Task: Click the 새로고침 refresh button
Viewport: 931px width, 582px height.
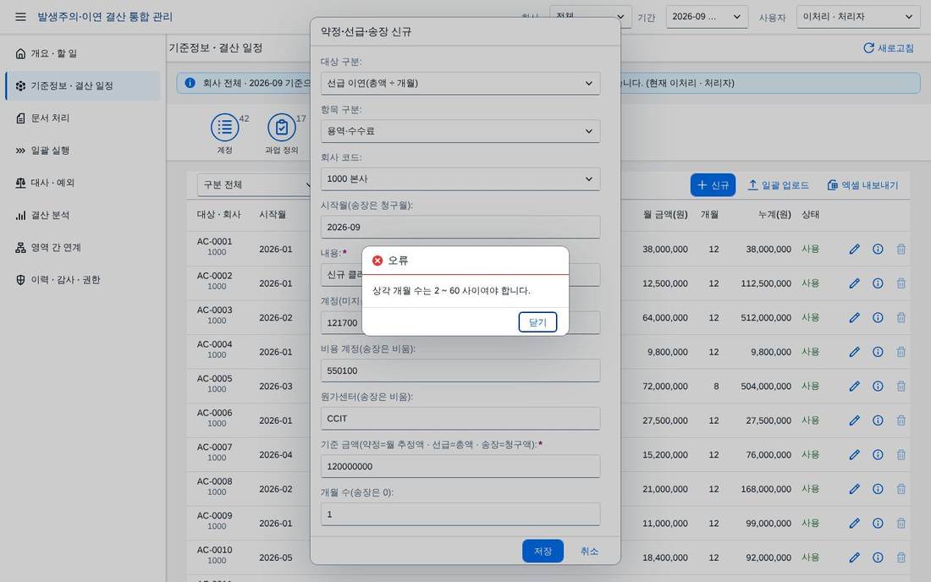Action: coord(888,48)
